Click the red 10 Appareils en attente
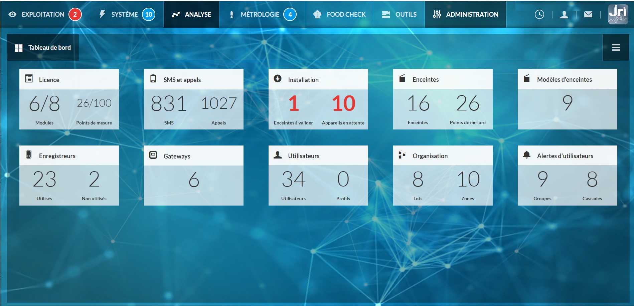The width and height of the screenshot is (634, 306). tap(343, 103)
